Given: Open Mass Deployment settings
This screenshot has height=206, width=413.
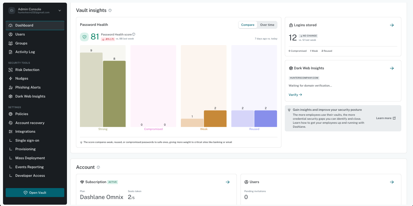Looking at the screenshot, I should pos(35,158).
